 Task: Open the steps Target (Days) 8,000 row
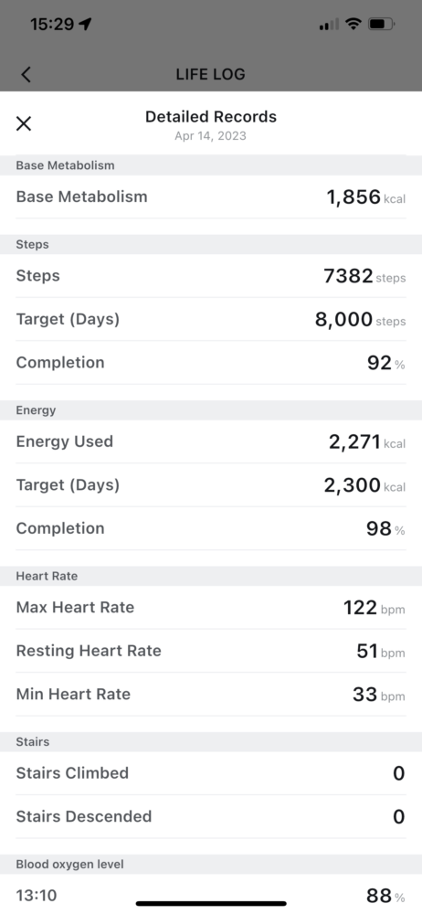tap(211, 319)
